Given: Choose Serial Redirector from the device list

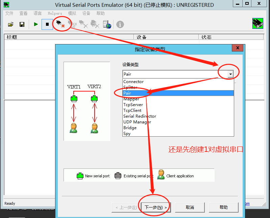Looking at the screenshot, I should tap(178, 116).
